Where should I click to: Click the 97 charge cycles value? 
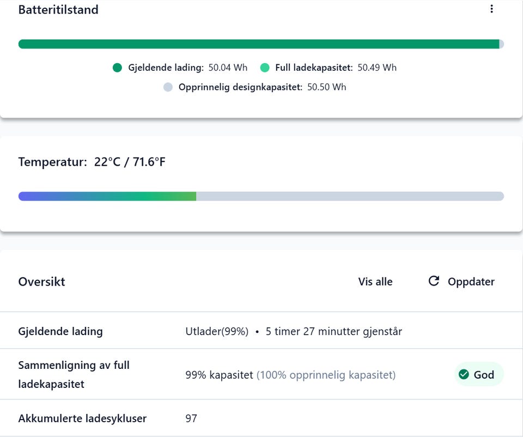191,418
